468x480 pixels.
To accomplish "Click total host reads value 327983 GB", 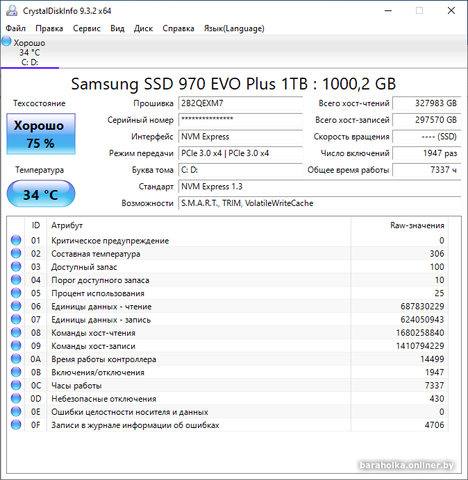I will 426,103.
